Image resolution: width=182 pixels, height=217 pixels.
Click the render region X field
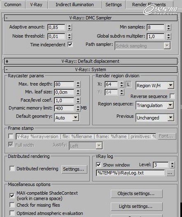(x=111, y=84)
